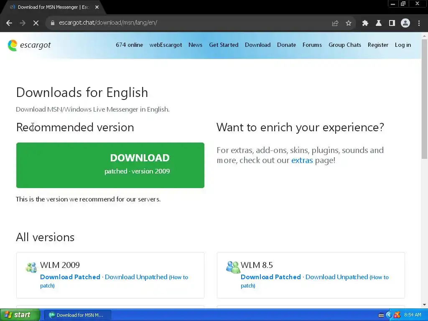
Task: Click the page vertical scrollbar thumb
Action: pos(424,99)
